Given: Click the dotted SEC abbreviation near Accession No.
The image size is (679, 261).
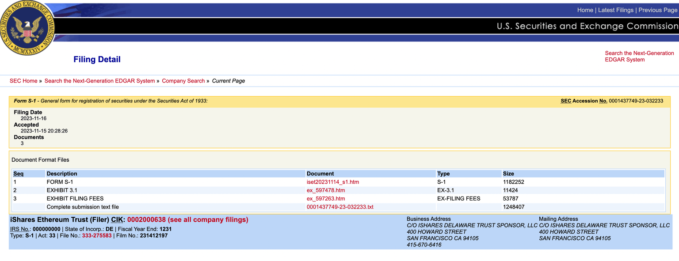Looking at the screenshot, I should coord(566,101).
